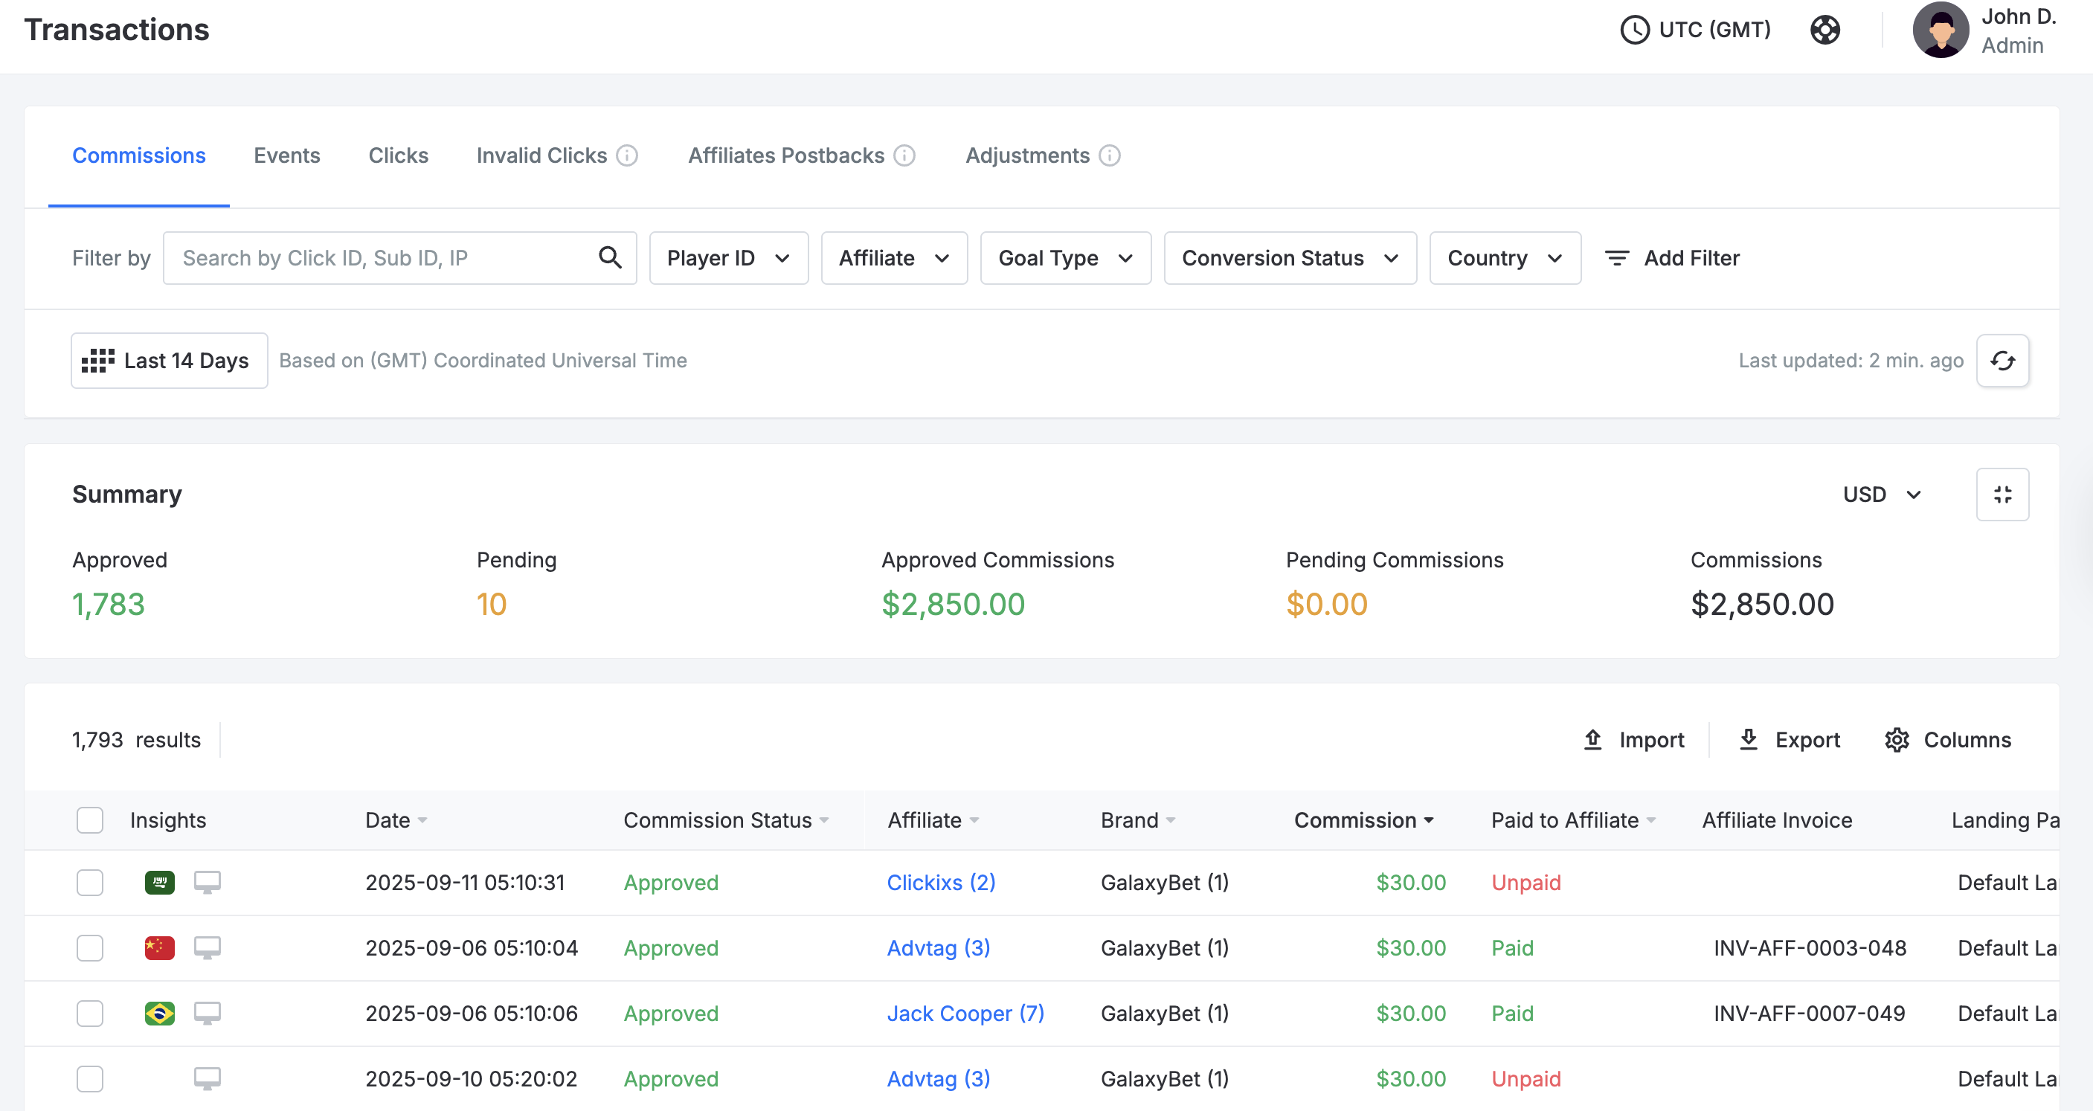Open the USD currency dropdown
This screenshot has width=2093, height=1111.
point(1882,495)
